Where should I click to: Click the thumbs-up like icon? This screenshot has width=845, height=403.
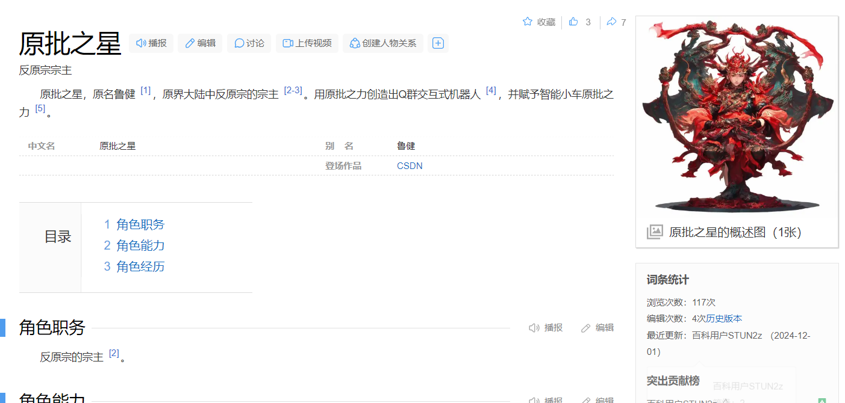coord(573,22)
